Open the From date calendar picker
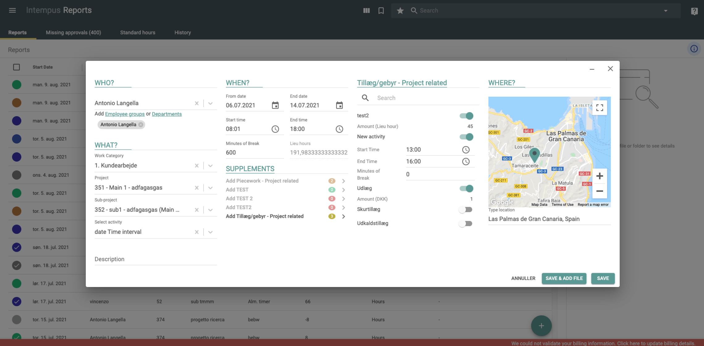Viewport: 704px width, 346px height. point(275,105)
